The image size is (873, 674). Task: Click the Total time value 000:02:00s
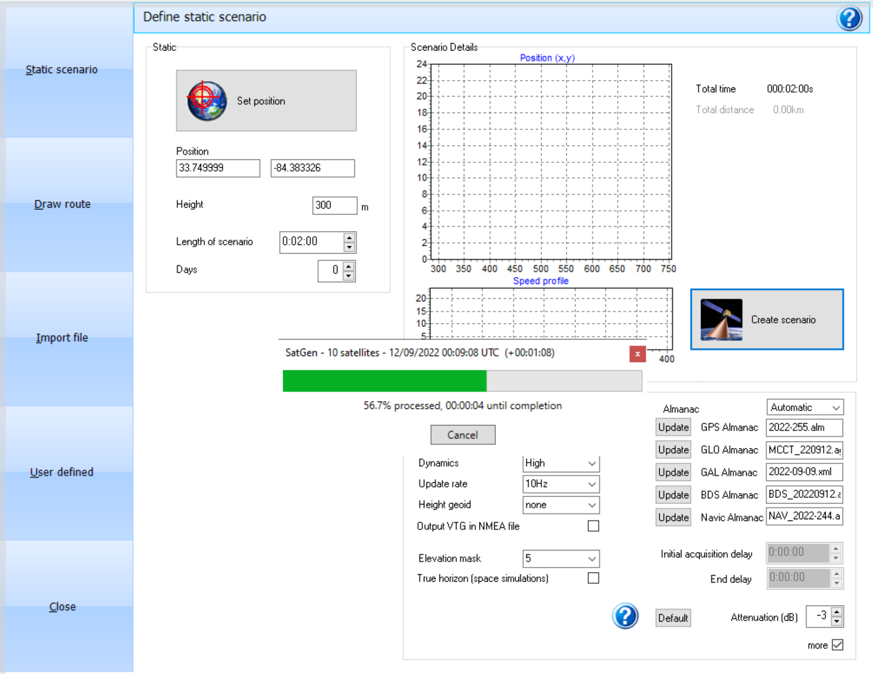coord(790,89)
